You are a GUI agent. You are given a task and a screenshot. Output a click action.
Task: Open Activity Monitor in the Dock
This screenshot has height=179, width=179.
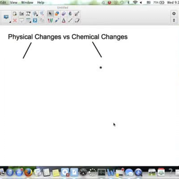pyautogui.click(x=102, y=172)
